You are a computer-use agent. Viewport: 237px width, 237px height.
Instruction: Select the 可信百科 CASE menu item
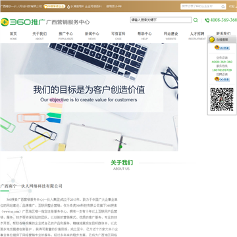118,36
